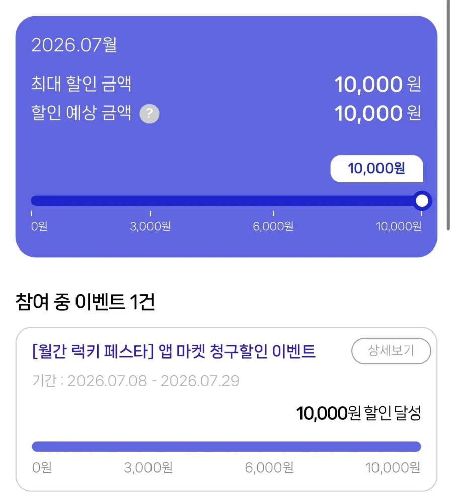Click the dark blue slider track

click(x=226, y=201)
